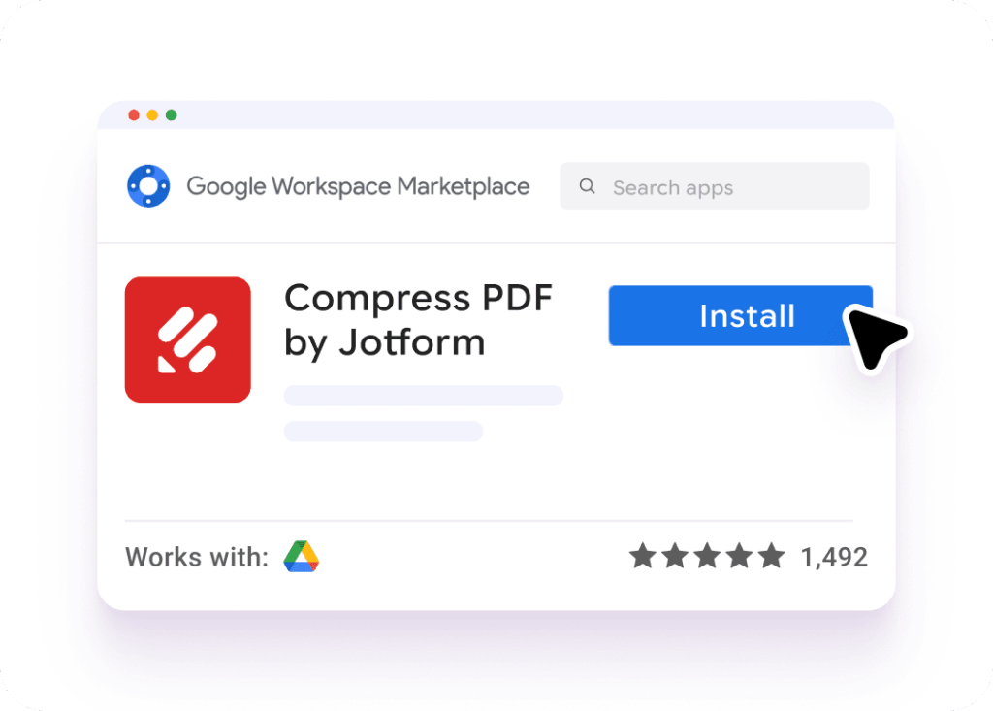This screenshot has height=711, width=993.
Task: Select the third rating star
Action: (706, 557)
